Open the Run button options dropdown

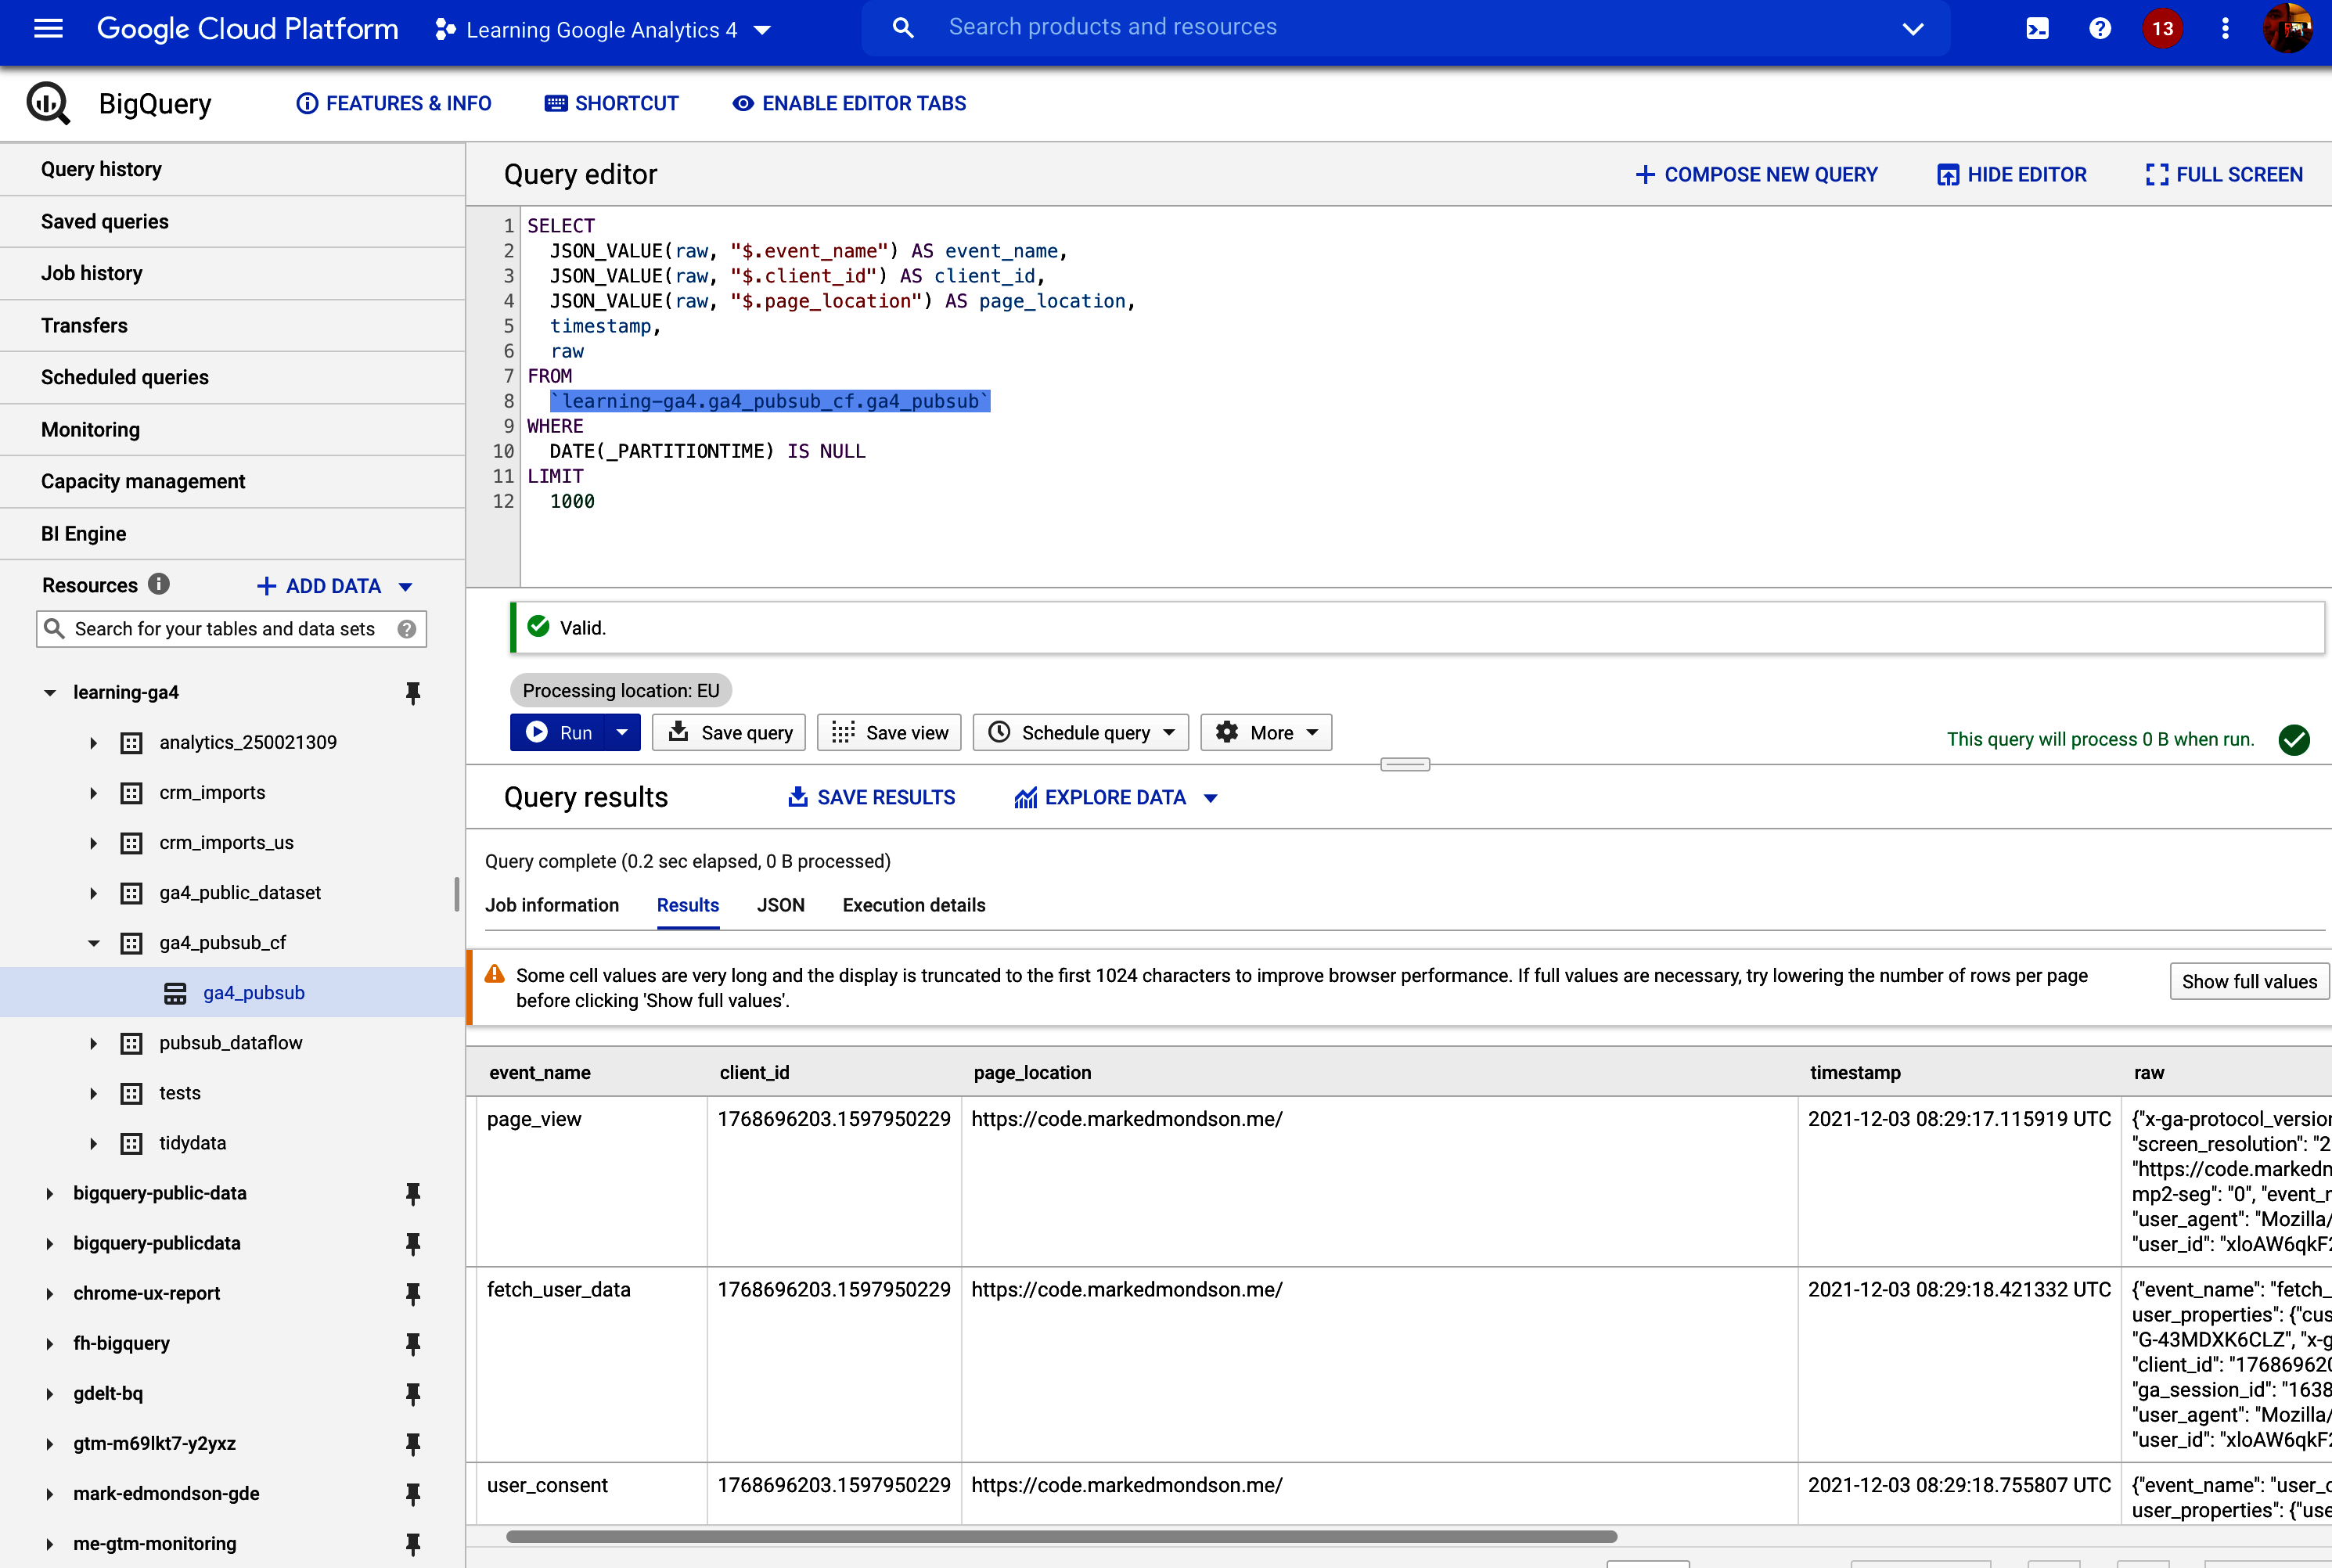point(622,732)
